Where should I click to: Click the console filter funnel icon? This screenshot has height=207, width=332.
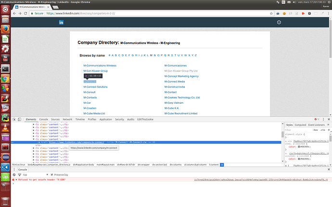(x=19, y=175)
